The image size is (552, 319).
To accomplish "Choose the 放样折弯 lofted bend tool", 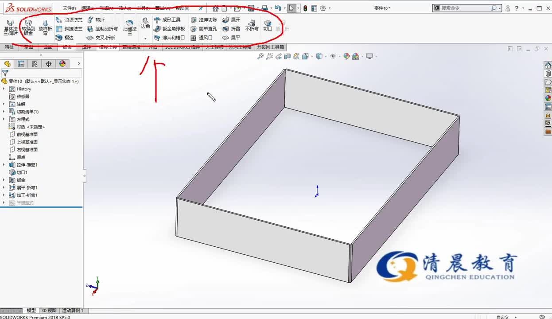I will pos(45,27).
